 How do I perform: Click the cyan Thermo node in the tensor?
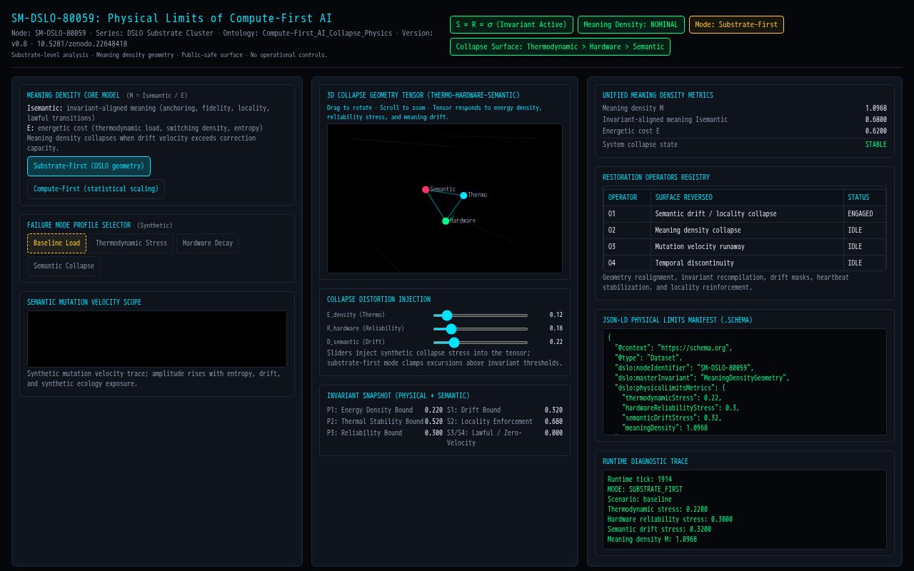pyautogui.click(x=463, y=196)
